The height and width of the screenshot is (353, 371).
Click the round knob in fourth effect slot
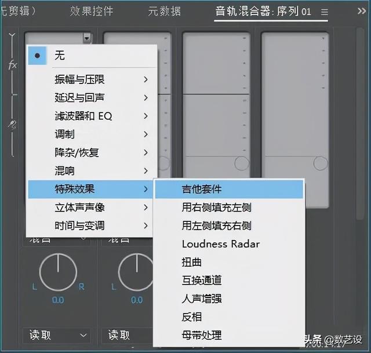pos(320,164)
